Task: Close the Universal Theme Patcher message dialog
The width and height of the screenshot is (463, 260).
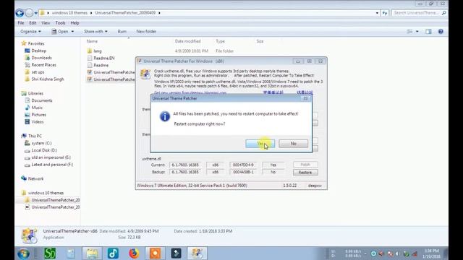Action: pyautogui.click(x=305, y=98)
